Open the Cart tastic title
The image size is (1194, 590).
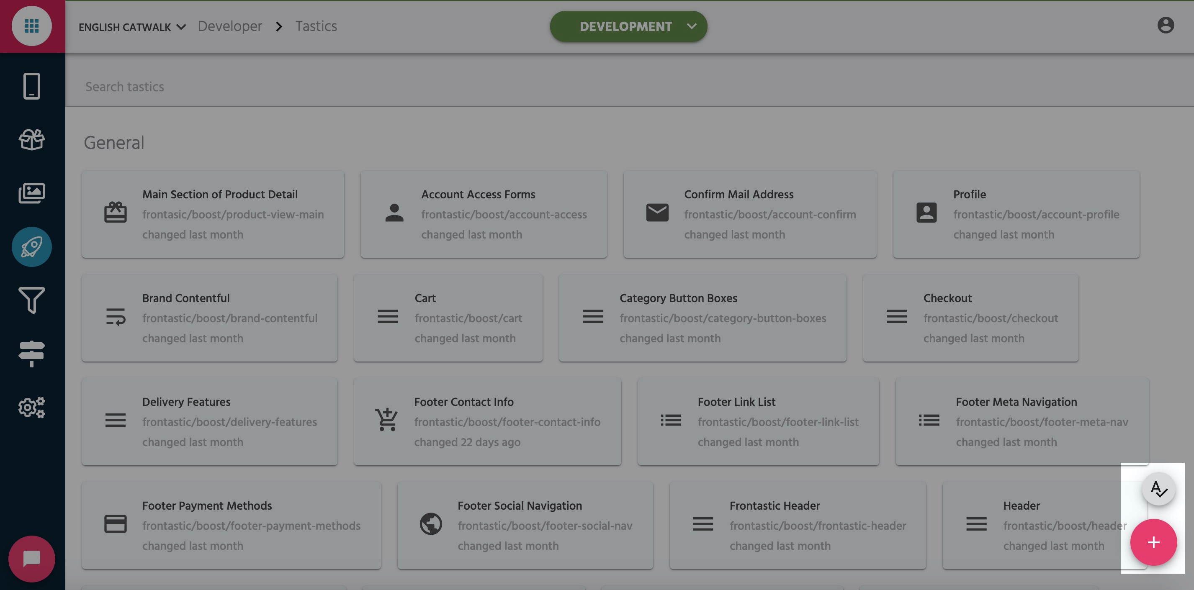pyautogui.click(x=425, y=298)
